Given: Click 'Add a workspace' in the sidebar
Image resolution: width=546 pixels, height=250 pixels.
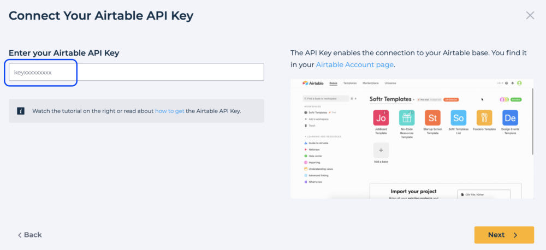Looking at the screenshot, I should pyautogui.click(x=316, y=119).
